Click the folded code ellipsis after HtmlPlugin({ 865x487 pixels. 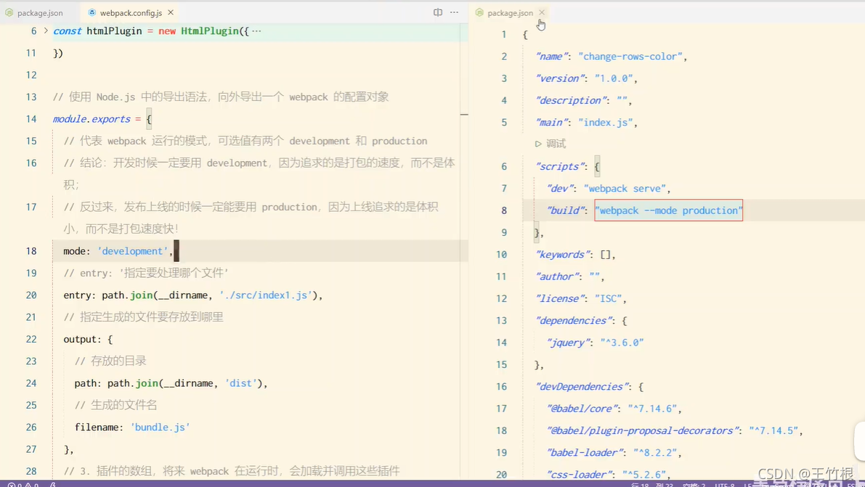[256, 31]
